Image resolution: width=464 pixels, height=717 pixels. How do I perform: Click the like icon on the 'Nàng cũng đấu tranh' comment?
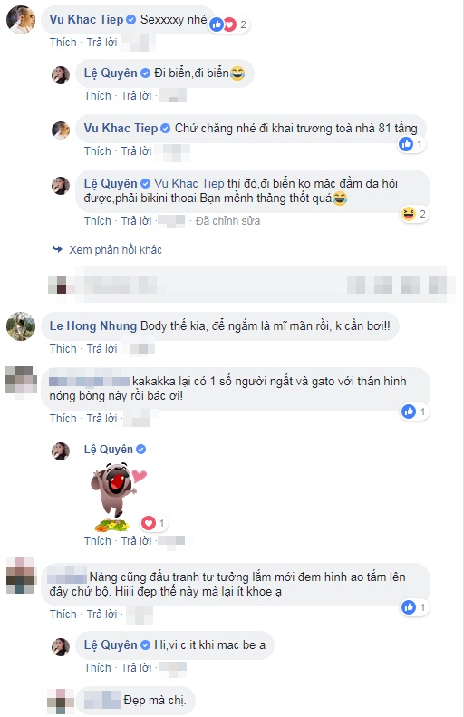408,607
